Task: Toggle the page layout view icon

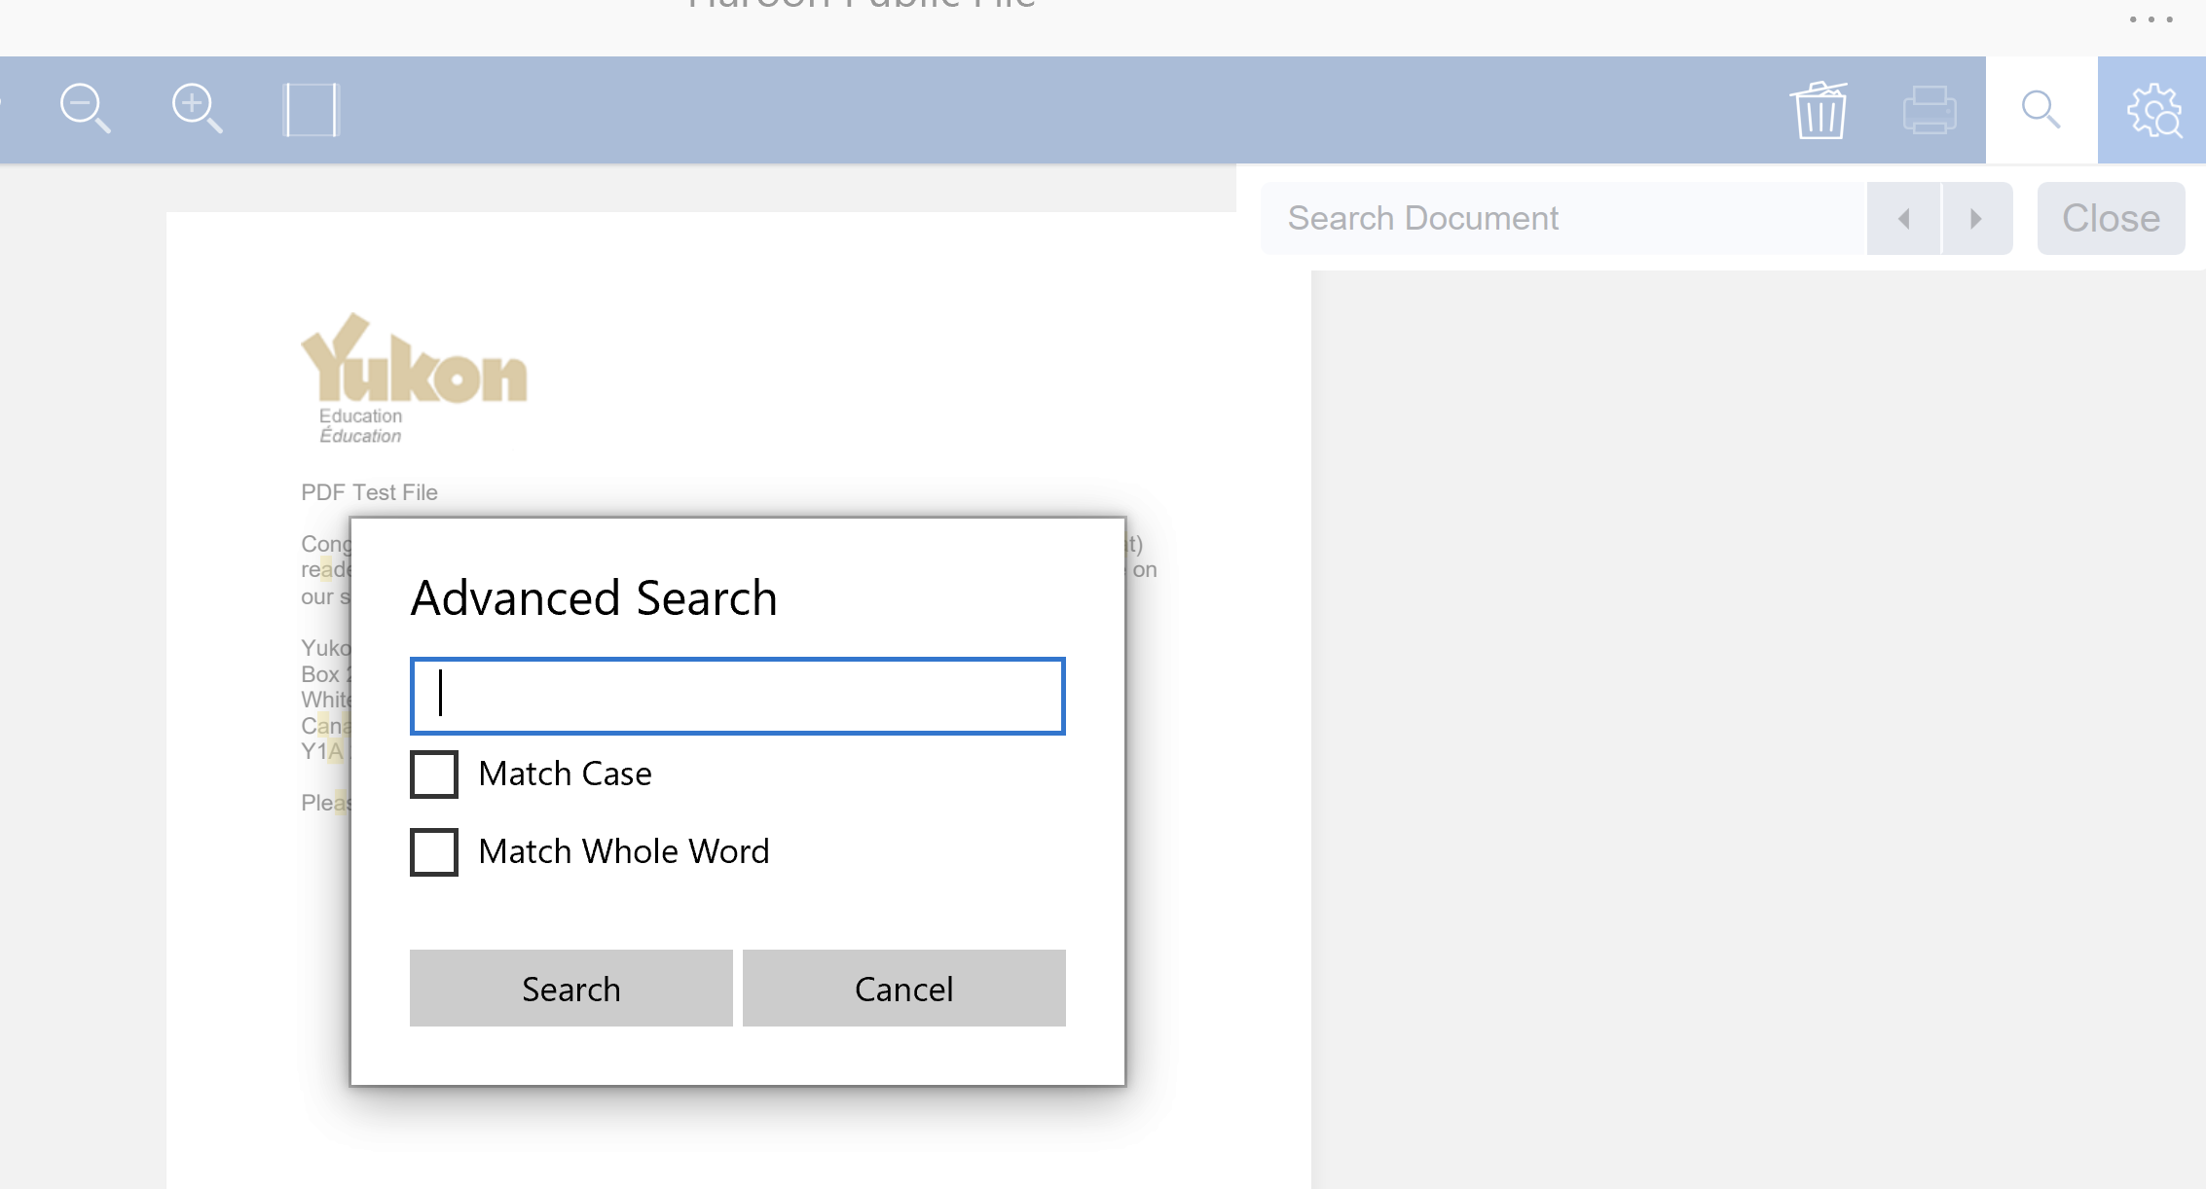Action: pos(311,109)
